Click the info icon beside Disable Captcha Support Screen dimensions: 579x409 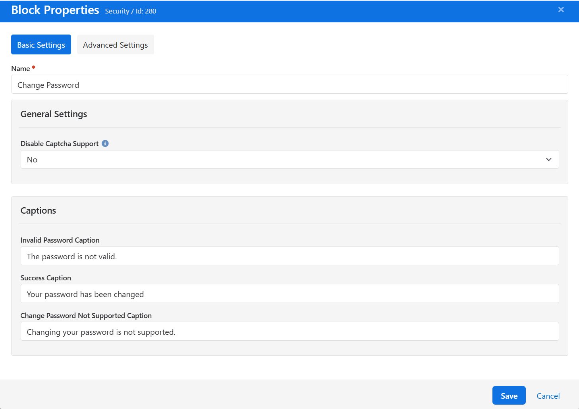(x=105, y=143)
